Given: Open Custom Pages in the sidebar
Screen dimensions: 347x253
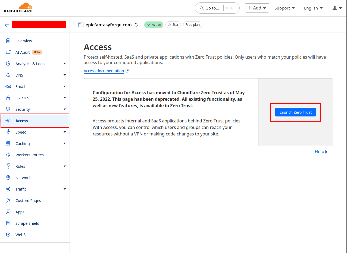Looking at the screenshot, I should coord(28,200).
